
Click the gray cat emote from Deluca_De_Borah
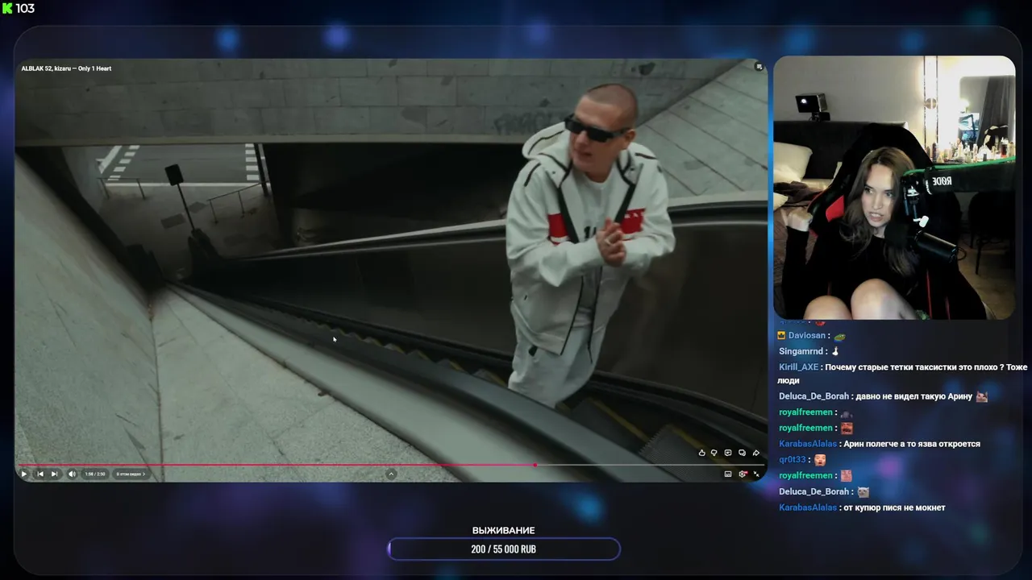click(x=863, y=491)
